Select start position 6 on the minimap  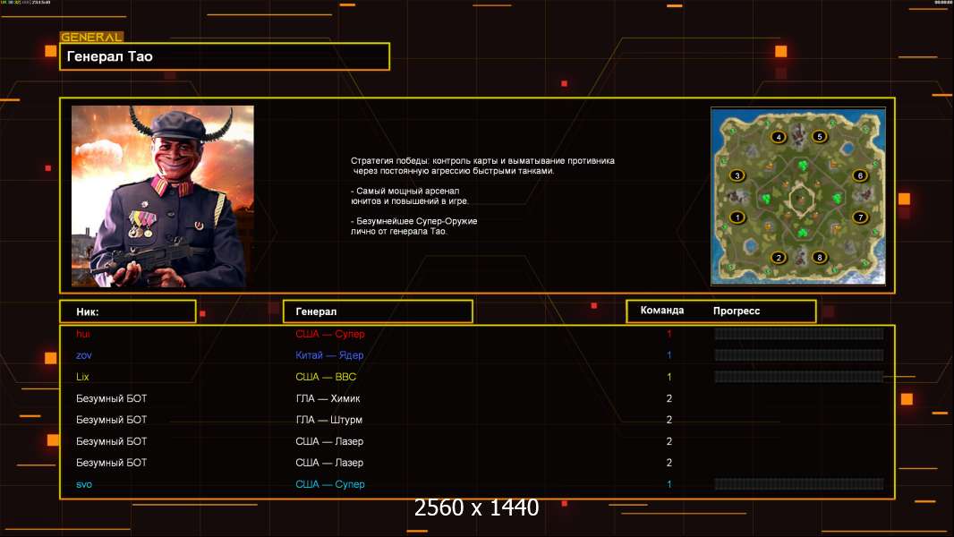tap(860, 175)
